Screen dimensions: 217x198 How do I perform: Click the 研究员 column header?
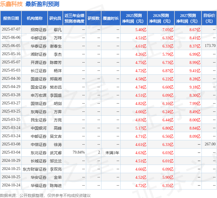coord(55,18)
